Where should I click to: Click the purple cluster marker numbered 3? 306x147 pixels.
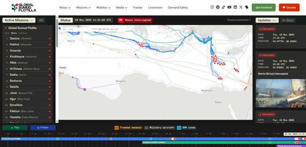pyautogui.click(x=85, y=89)
